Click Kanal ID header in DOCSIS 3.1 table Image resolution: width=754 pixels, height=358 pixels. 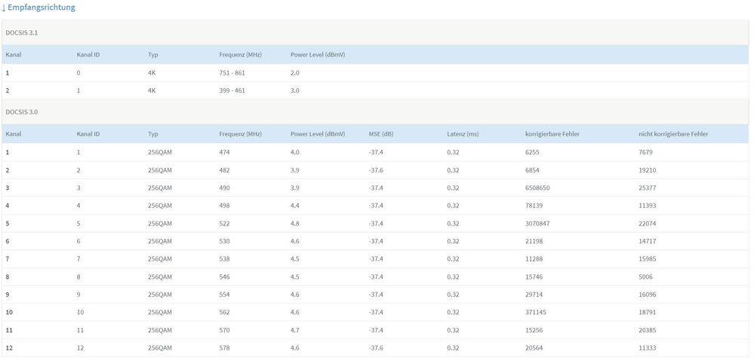pyautogui.click(x=88, y=54)
